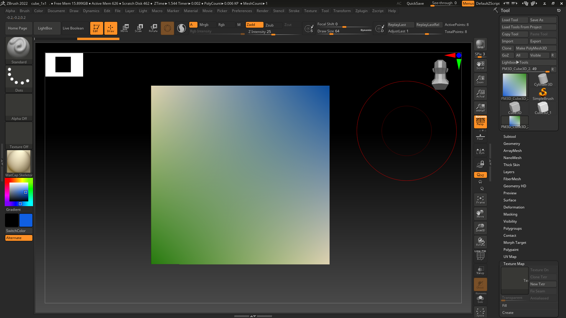Open the Stroke menu
The width and height of the screenshot is (566, 318).
294,11
